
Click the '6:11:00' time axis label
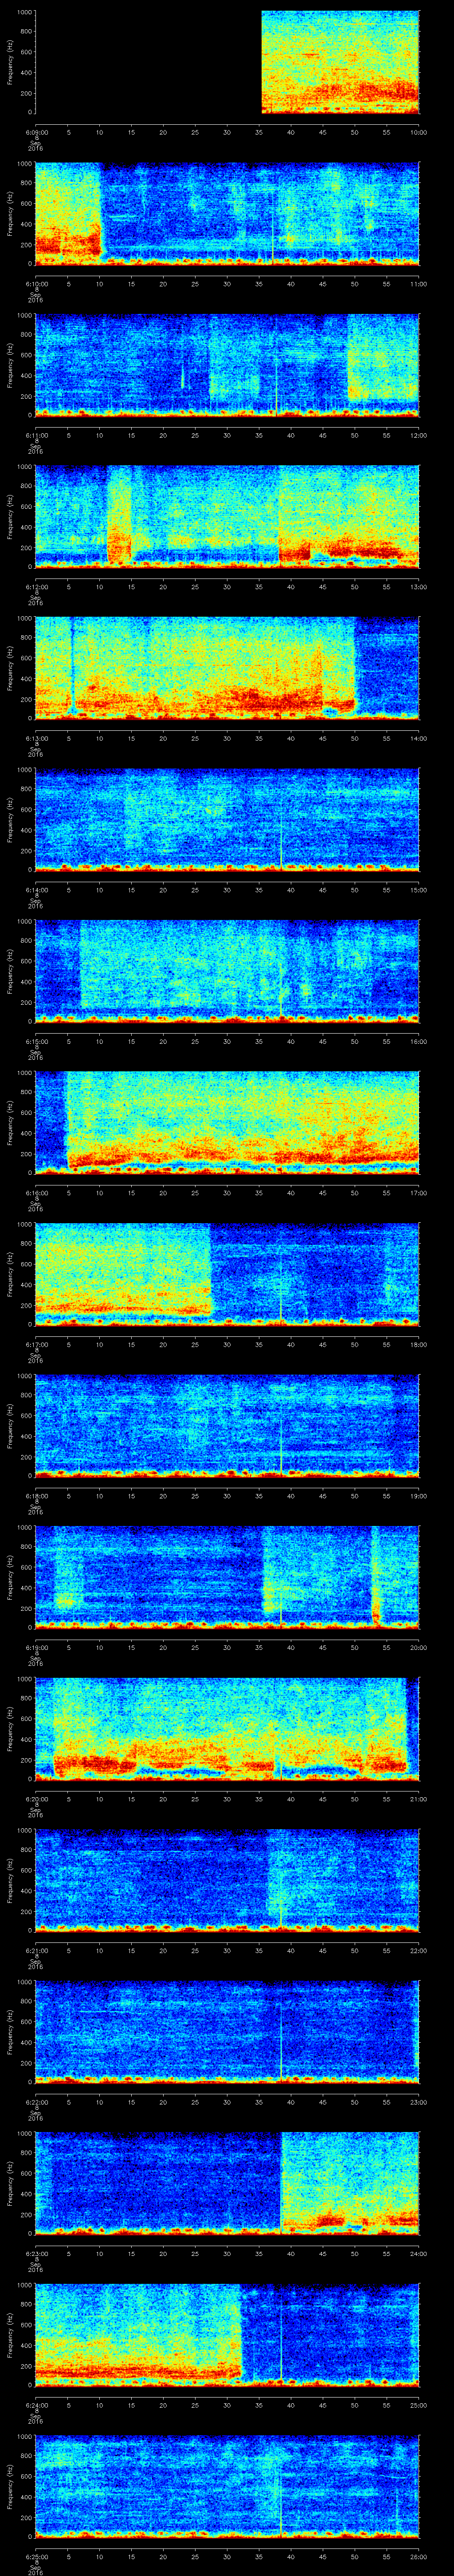(36, 435)
